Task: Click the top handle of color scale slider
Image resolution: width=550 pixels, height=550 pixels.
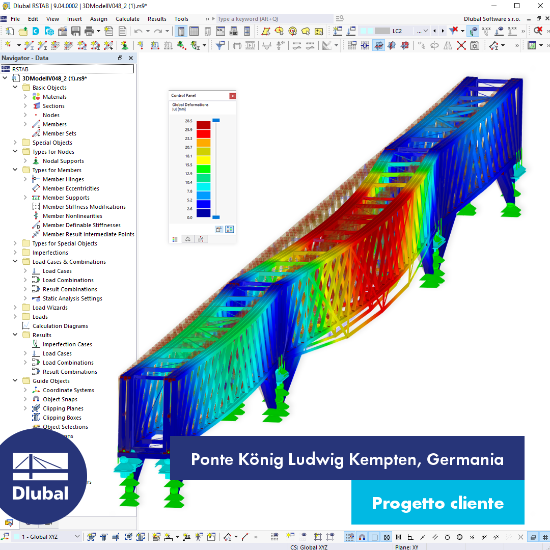Action: [x=216, y=120]
